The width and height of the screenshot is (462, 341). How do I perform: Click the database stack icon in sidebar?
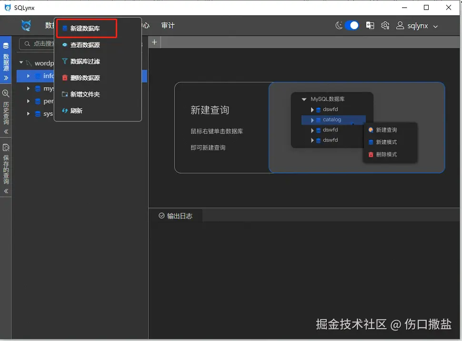pos(6,46)
